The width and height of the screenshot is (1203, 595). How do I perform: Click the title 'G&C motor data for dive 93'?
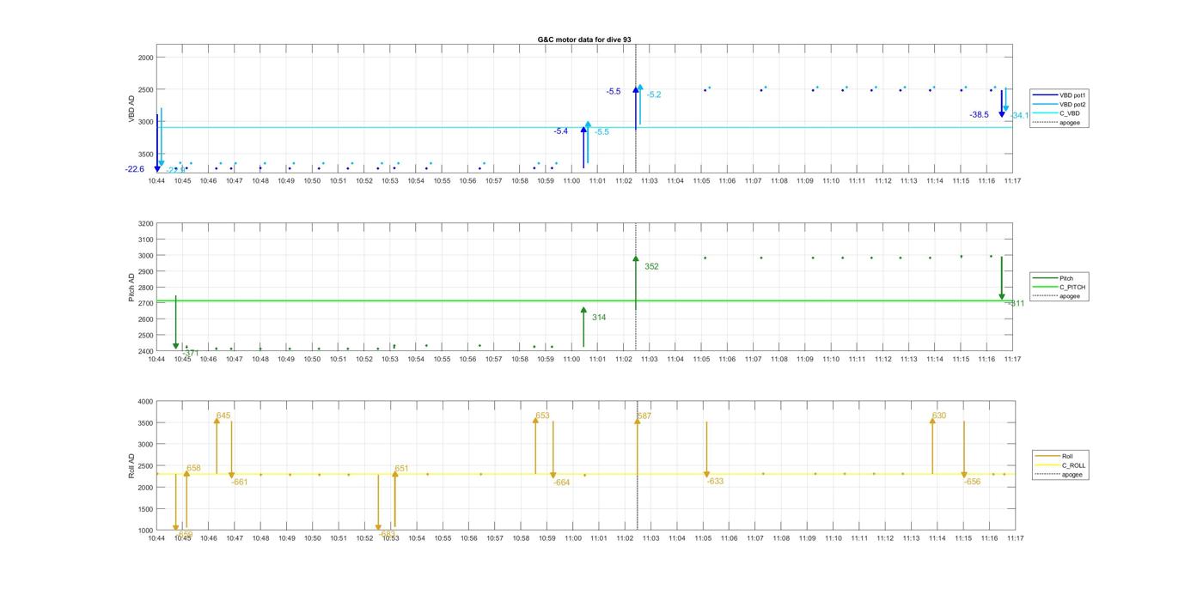(x=584, y=39)
